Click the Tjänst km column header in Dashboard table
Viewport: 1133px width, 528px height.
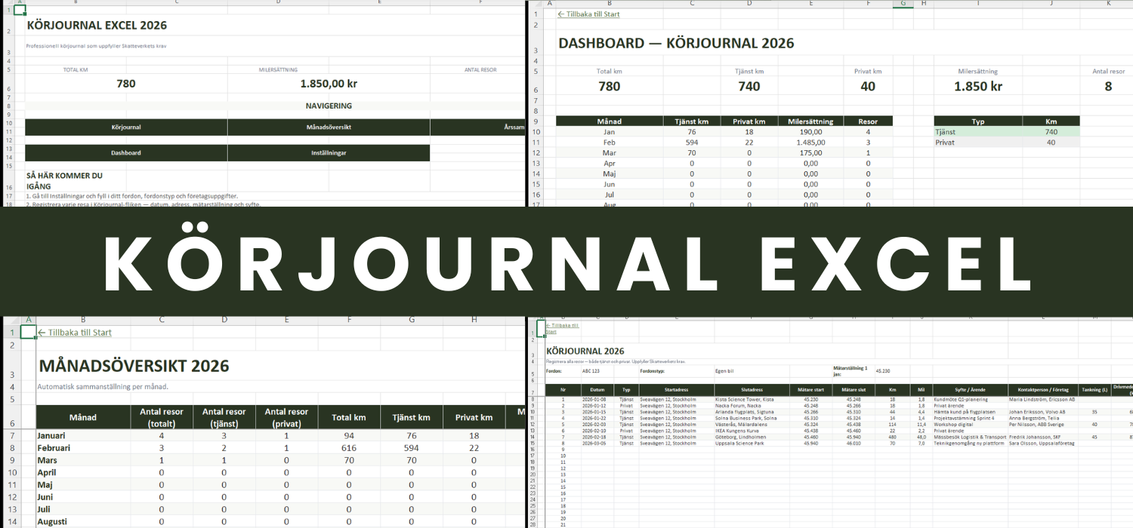[692, 121]
